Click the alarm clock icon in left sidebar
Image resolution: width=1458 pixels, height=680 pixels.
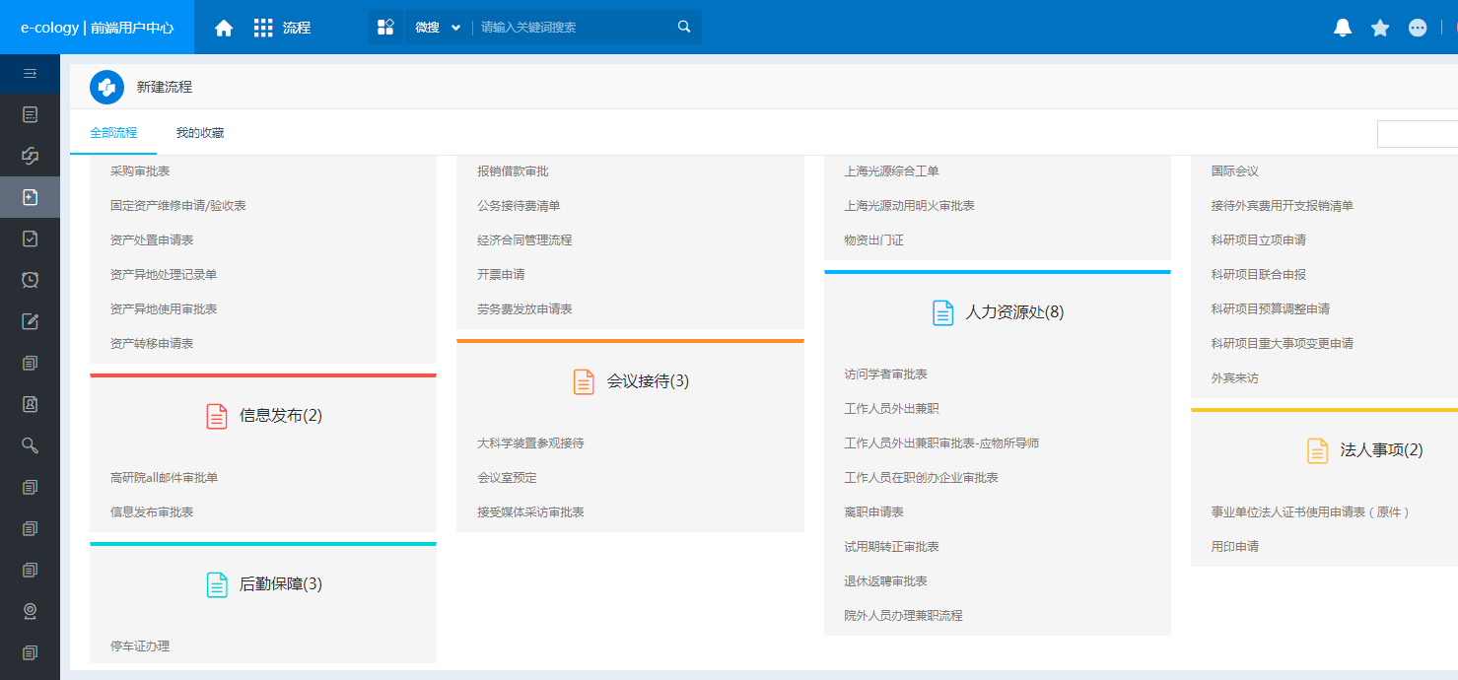coord(30,280)
